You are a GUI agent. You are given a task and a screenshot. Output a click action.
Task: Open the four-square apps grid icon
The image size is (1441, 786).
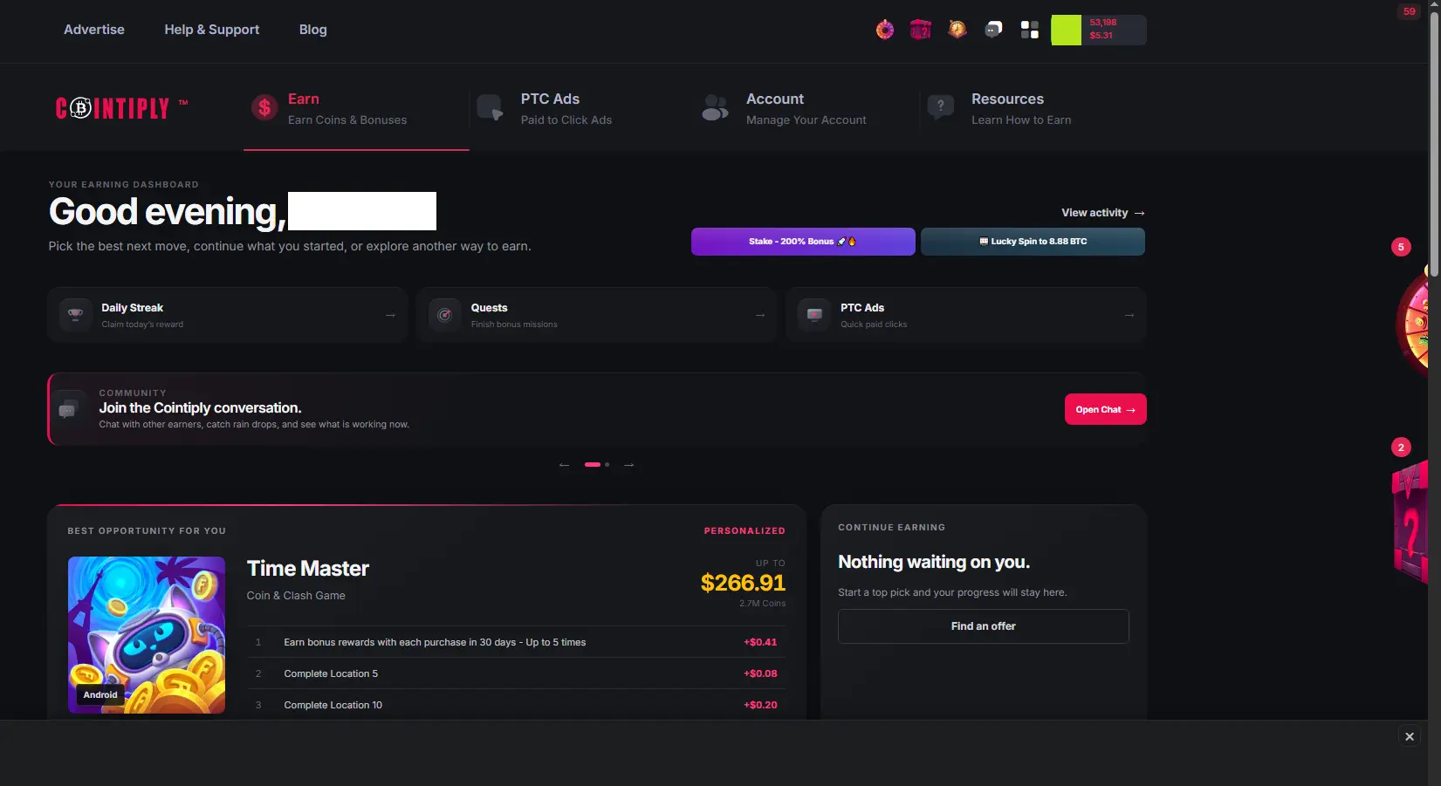point(1030,30)
